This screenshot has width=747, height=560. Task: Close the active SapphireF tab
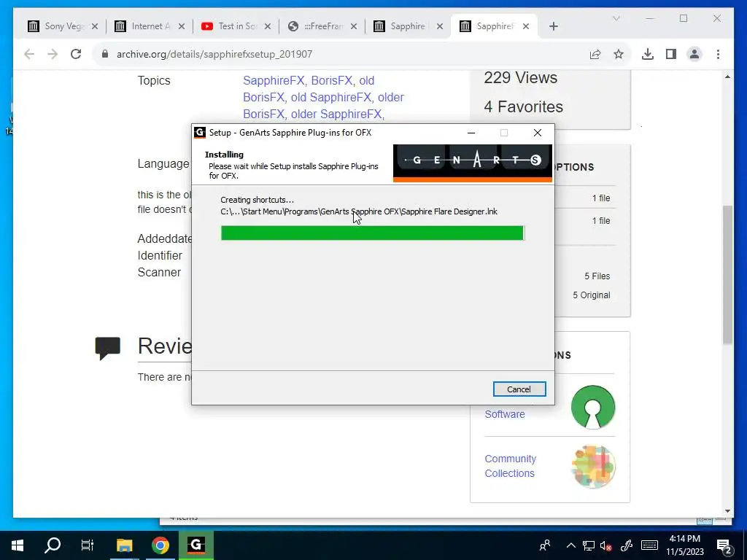pos(526,27)
